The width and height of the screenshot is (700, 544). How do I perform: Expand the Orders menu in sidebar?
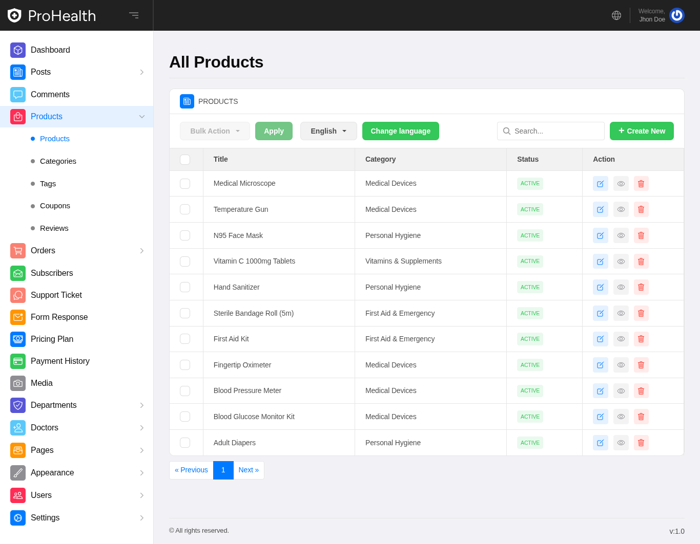(x=77, y=251)
